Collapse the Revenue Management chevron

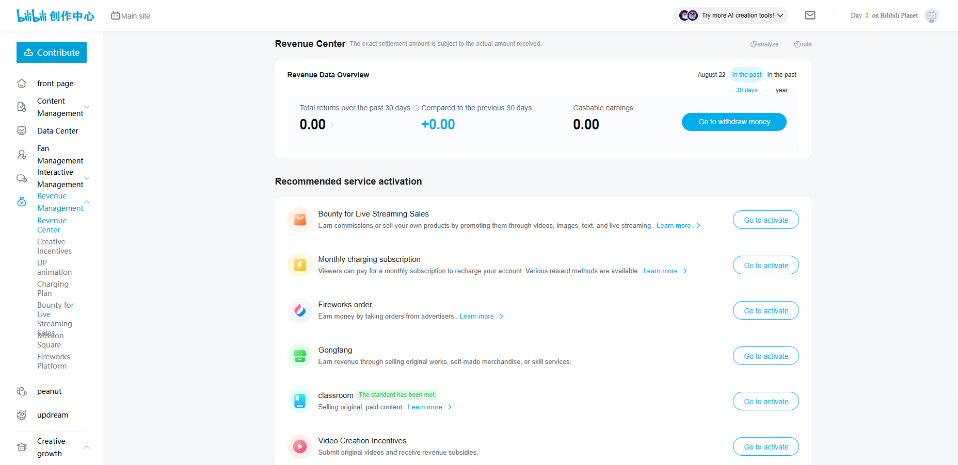[x=87, y=202]
